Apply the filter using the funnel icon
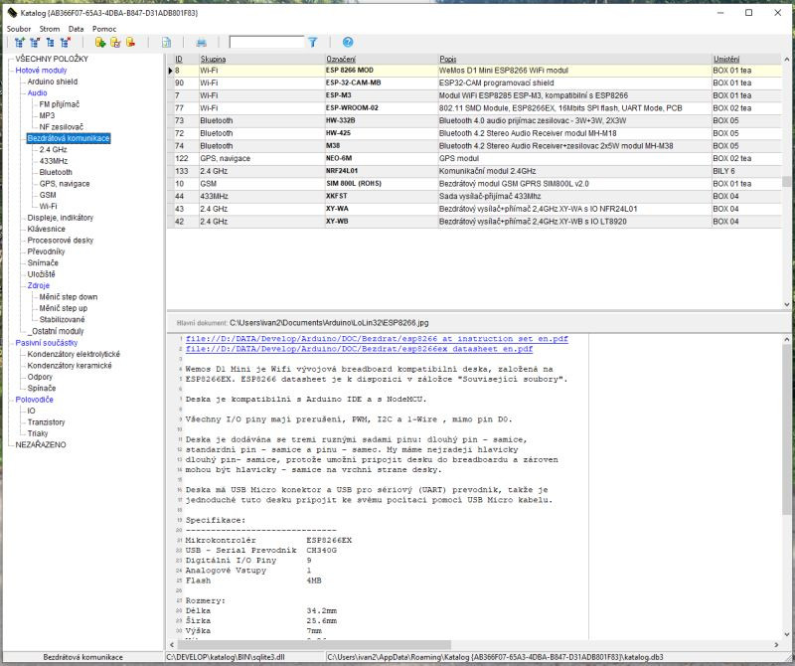This screenshot has height=666, width=795. tap(312, 43)
